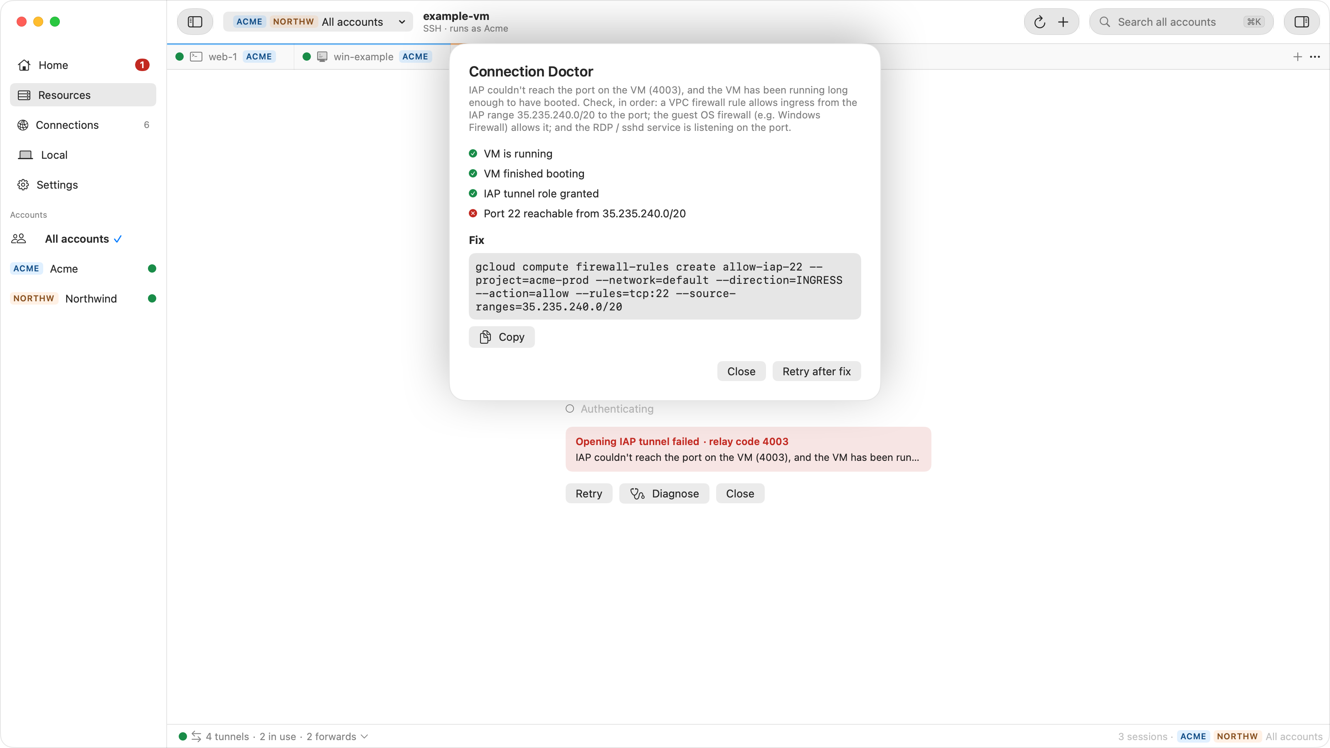
Task: Focus the Search all accounts field
Action: [x=1181, y=22]
